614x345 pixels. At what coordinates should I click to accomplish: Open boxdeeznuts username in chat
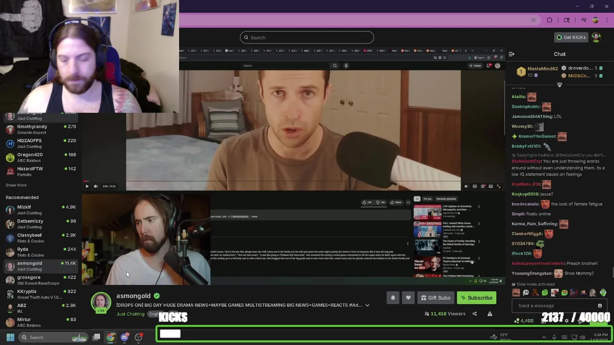pyautogui.click(x=525, y=204)
